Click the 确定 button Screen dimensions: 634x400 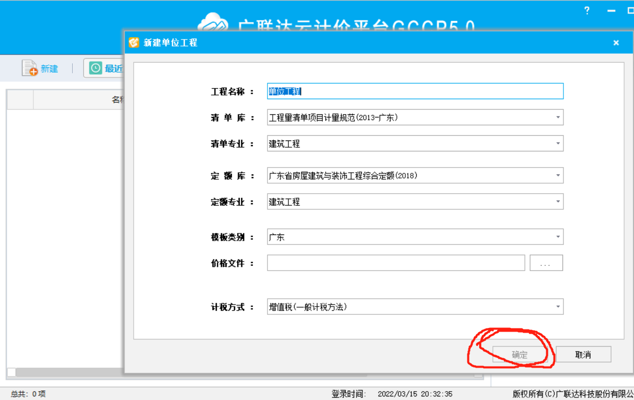tap(520, 355)
